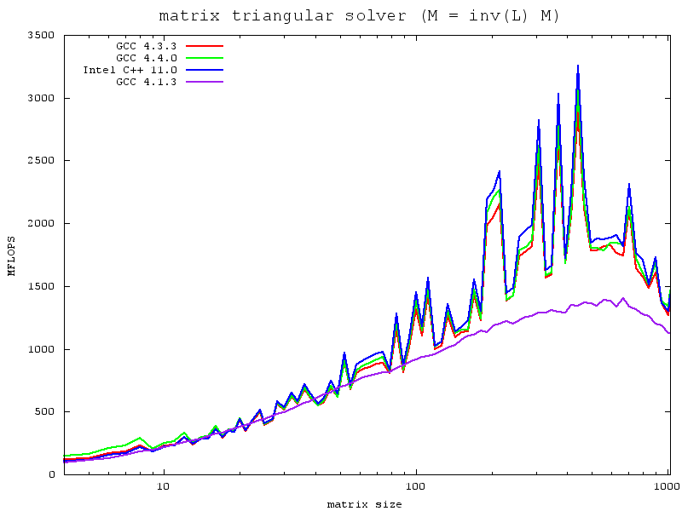Click the highest peak of the blue curve

[x=578, y=66]
